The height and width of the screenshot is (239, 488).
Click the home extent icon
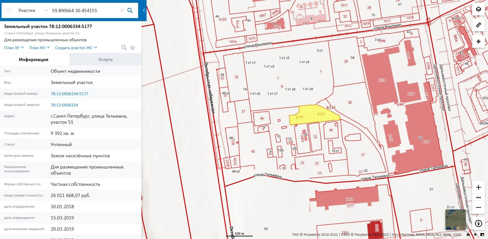(x=468, y=234)
